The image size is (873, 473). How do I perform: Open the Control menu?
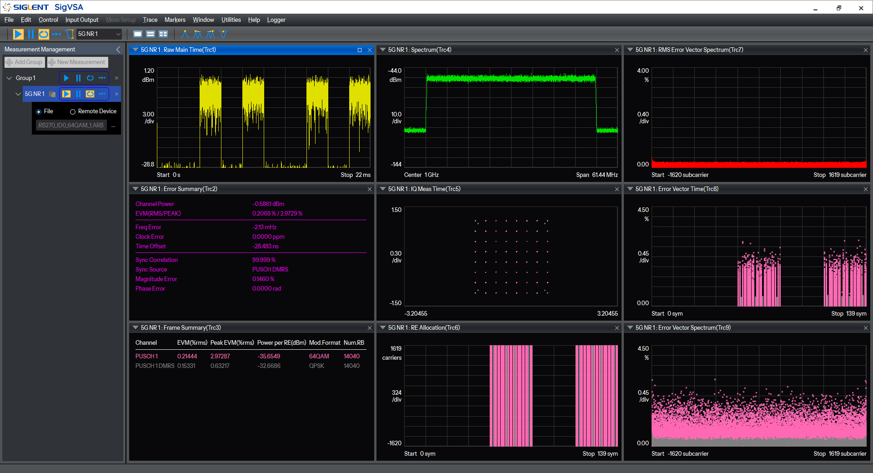48,20
